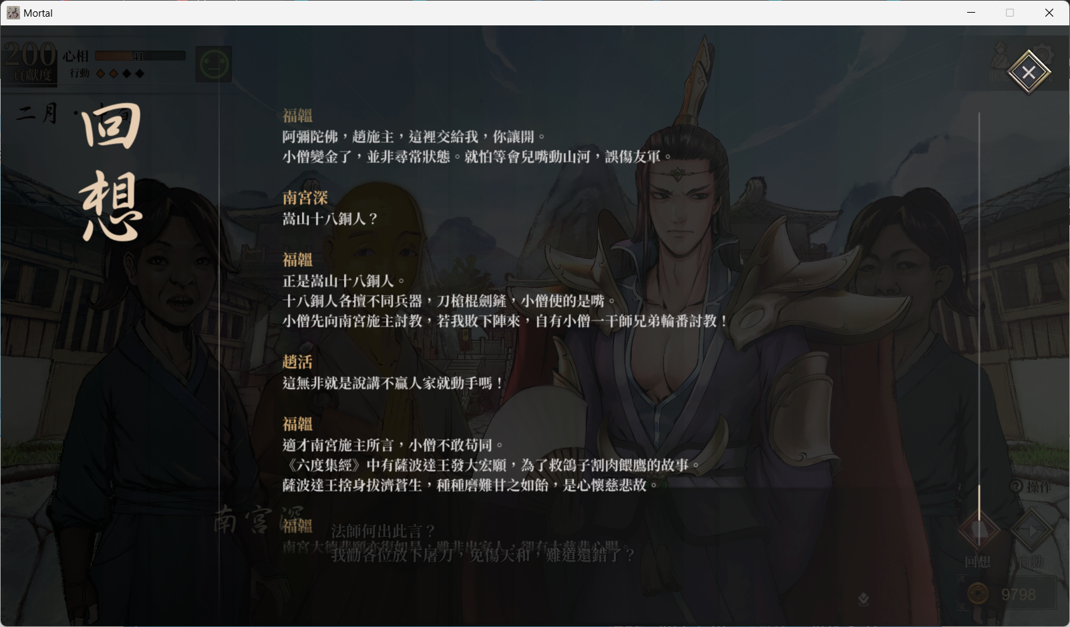The image size is (1070, 627).
Task: Click the line 嵩山十八銅人？
Action: point(331,218)
